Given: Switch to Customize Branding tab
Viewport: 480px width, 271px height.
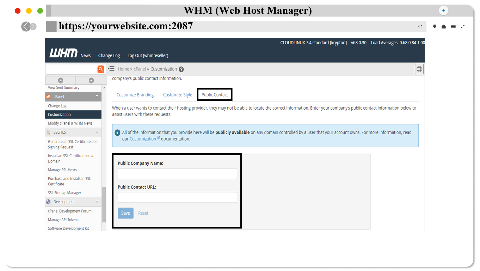Looking at the screenshot, I should [135, 95].
